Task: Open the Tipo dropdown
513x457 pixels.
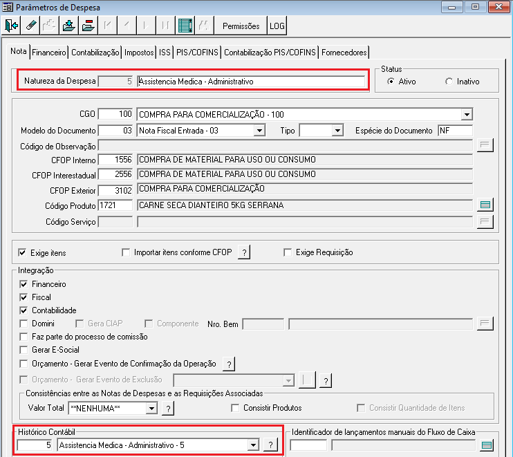Action: point(337,131)
